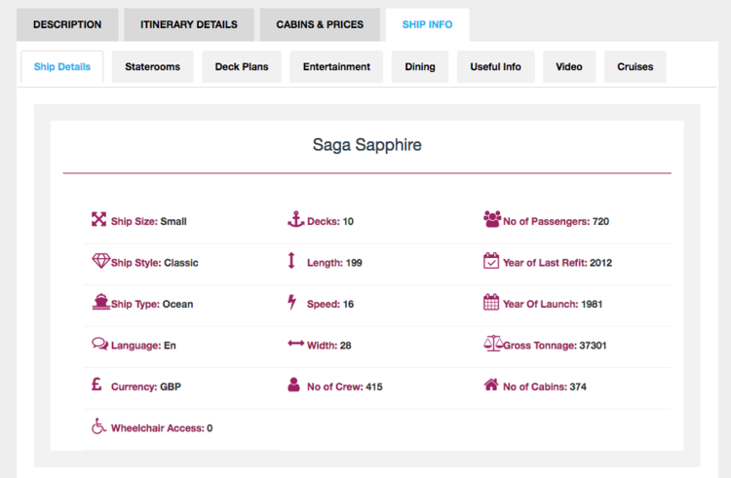Image resolution: width=731 pixels, height=478 pixels.
Task: Click the 'No of Cabins: 374' text
Action: click(545, 386)
